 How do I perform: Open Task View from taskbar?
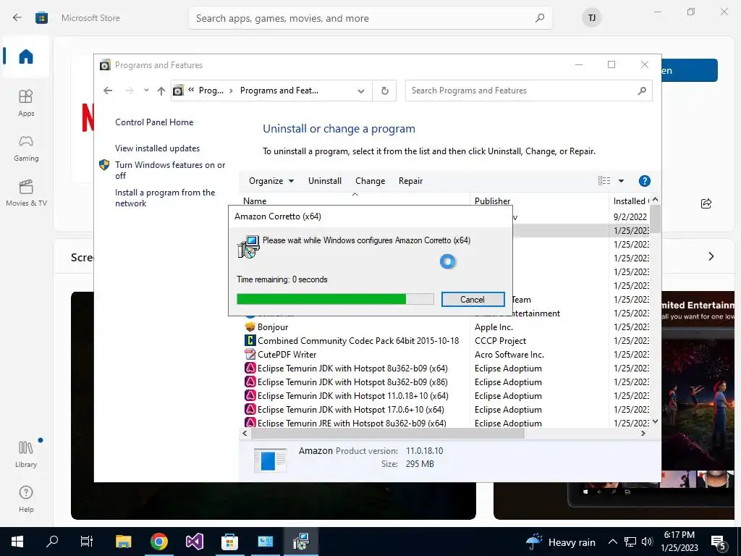click(87, 542)
